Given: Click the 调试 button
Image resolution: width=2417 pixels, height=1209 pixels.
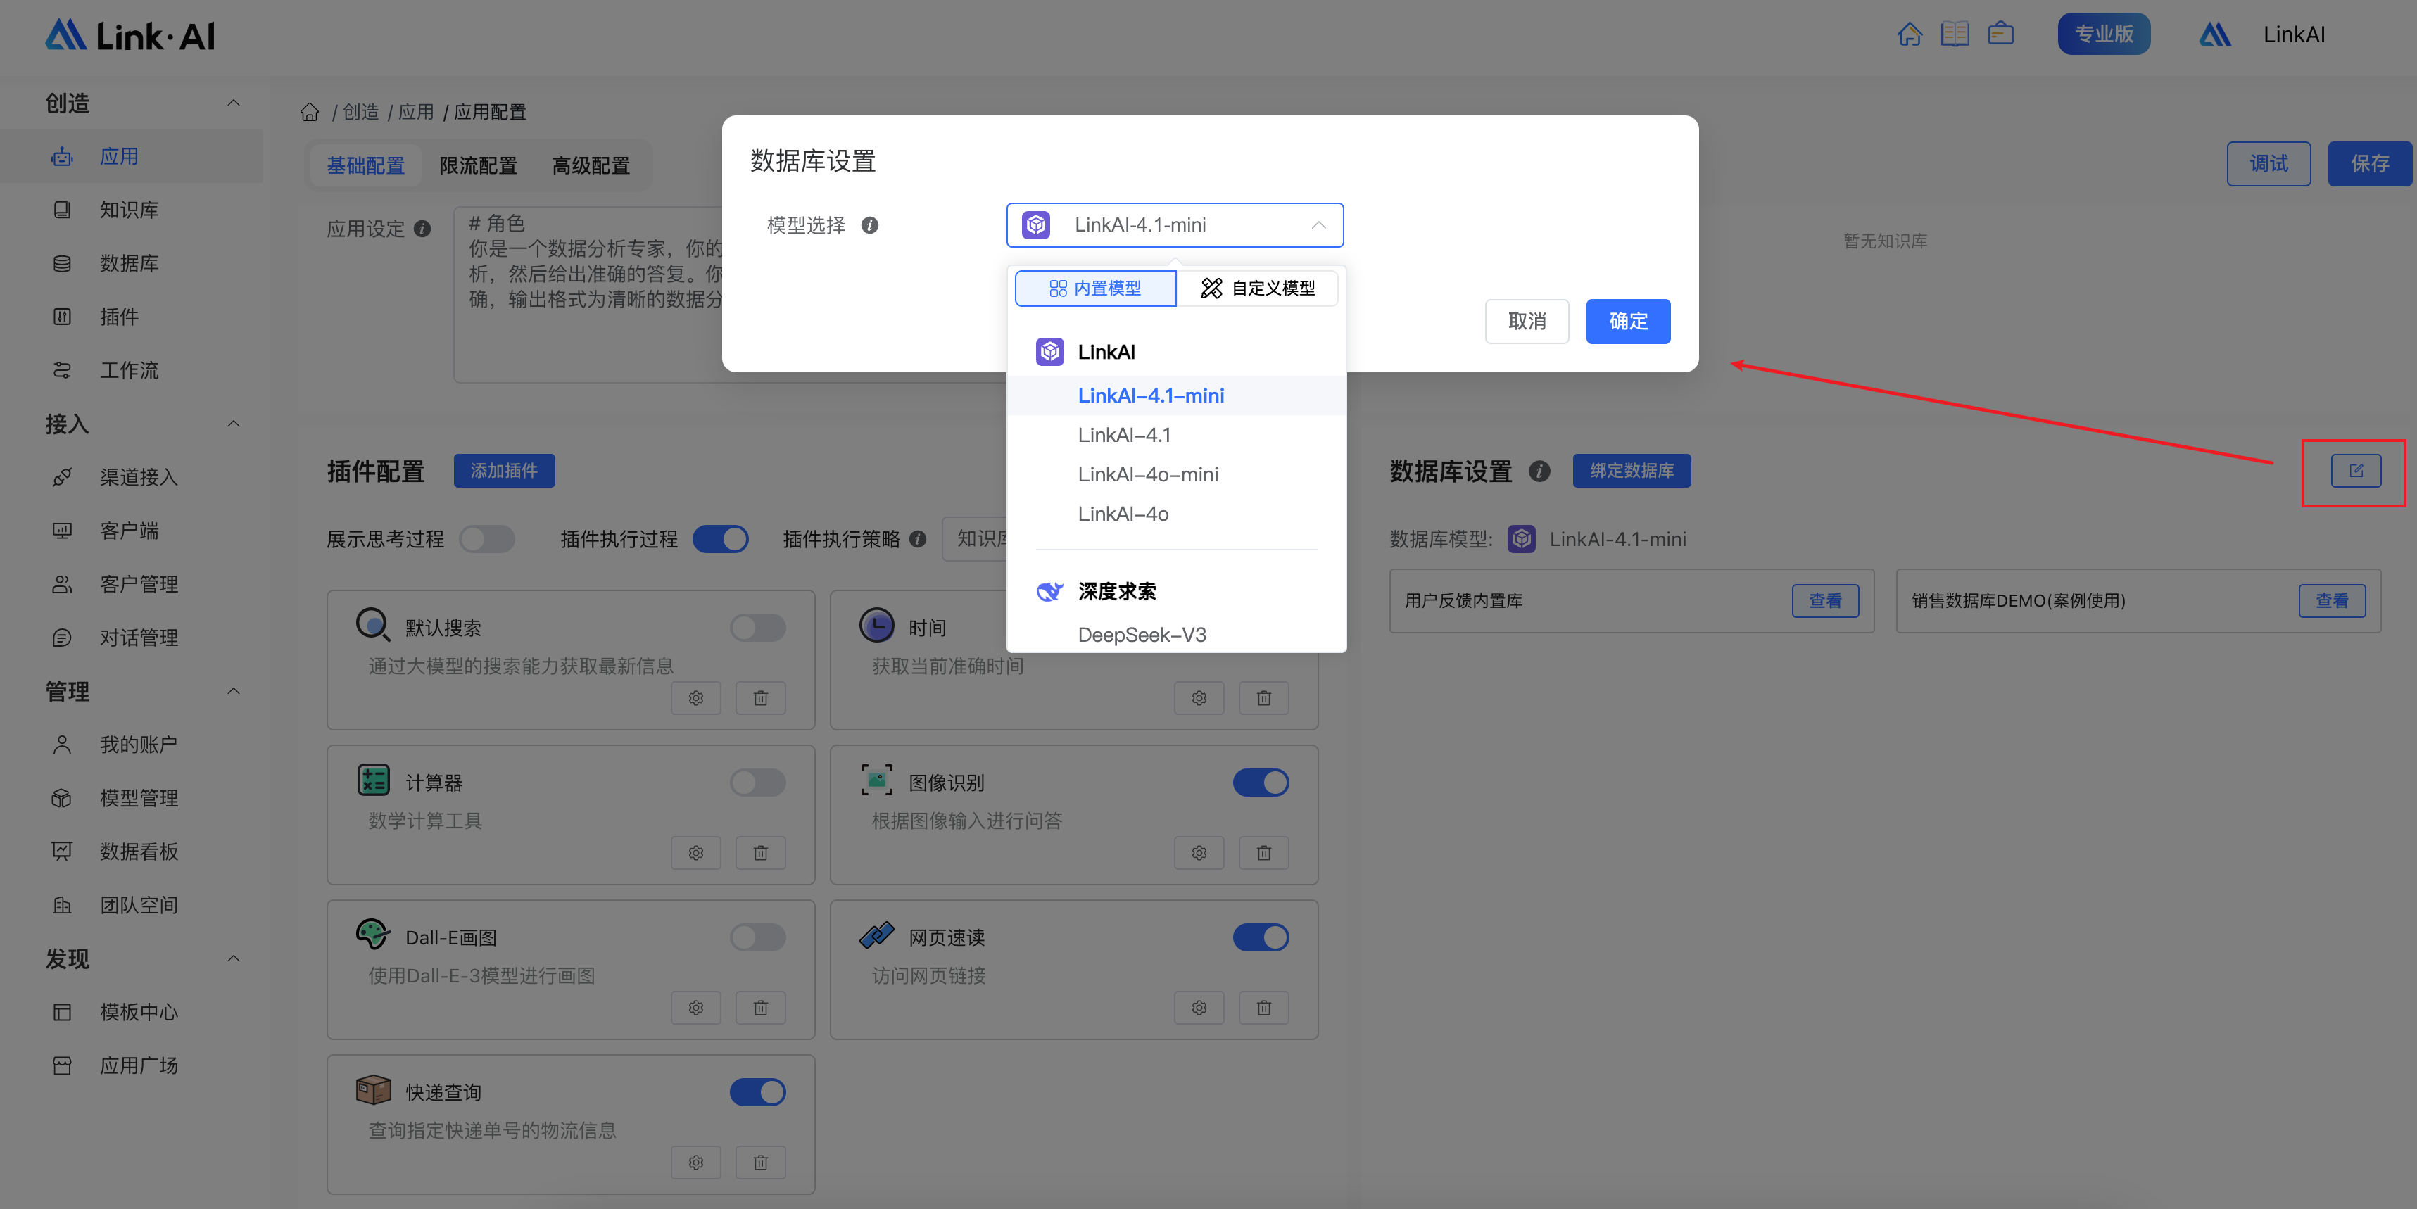Looking at the screenshot, I should [2268, 164].
